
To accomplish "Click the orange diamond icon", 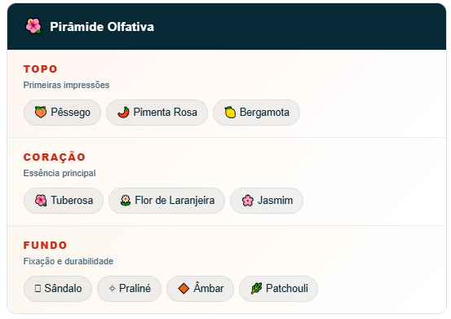I will point(183,288).
